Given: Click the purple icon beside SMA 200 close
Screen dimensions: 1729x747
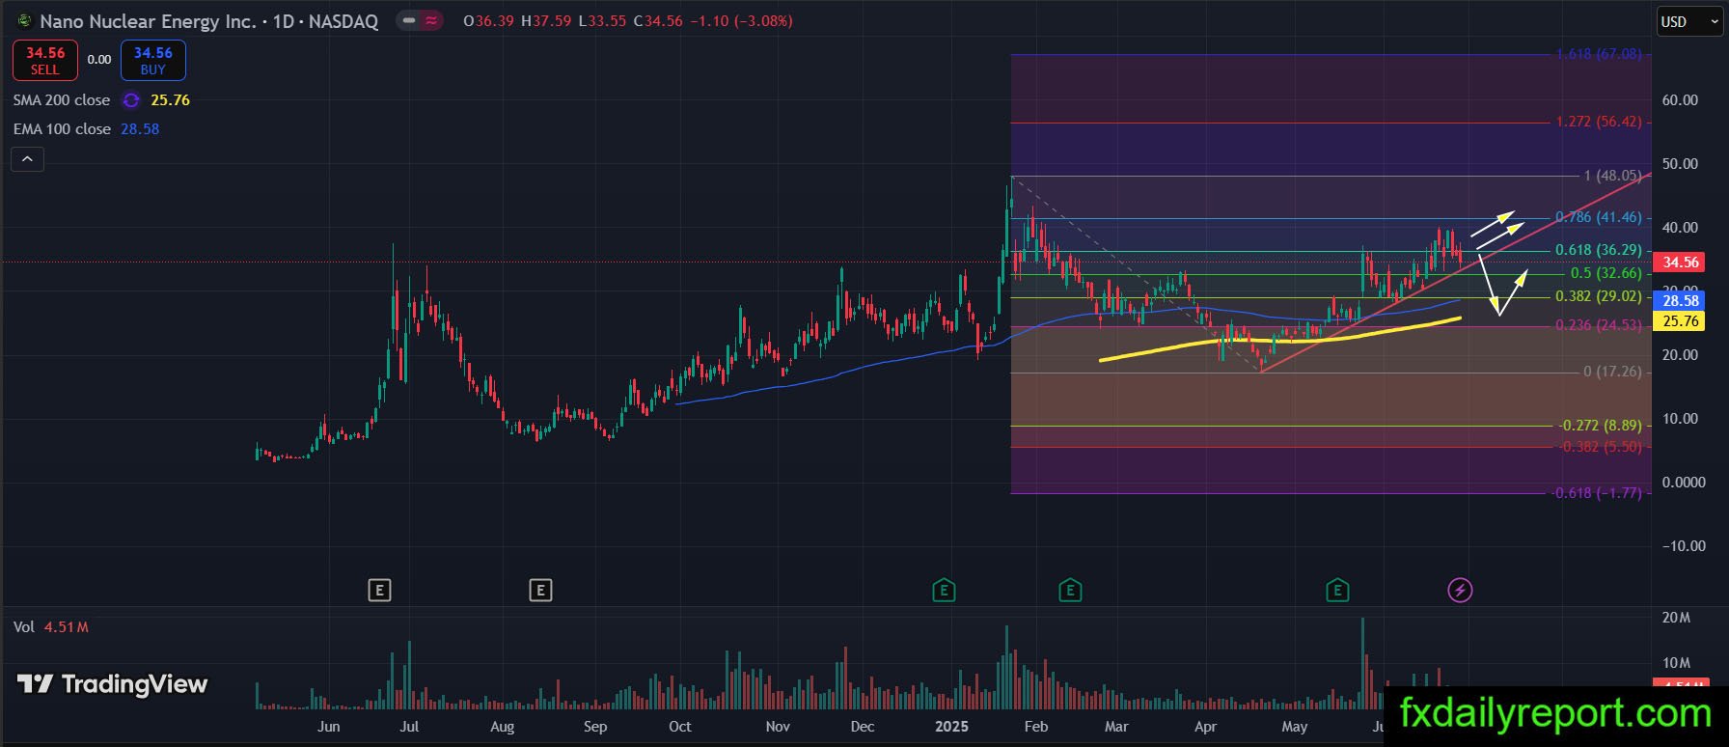Looking at the screenshot, I should click(131, 100).
